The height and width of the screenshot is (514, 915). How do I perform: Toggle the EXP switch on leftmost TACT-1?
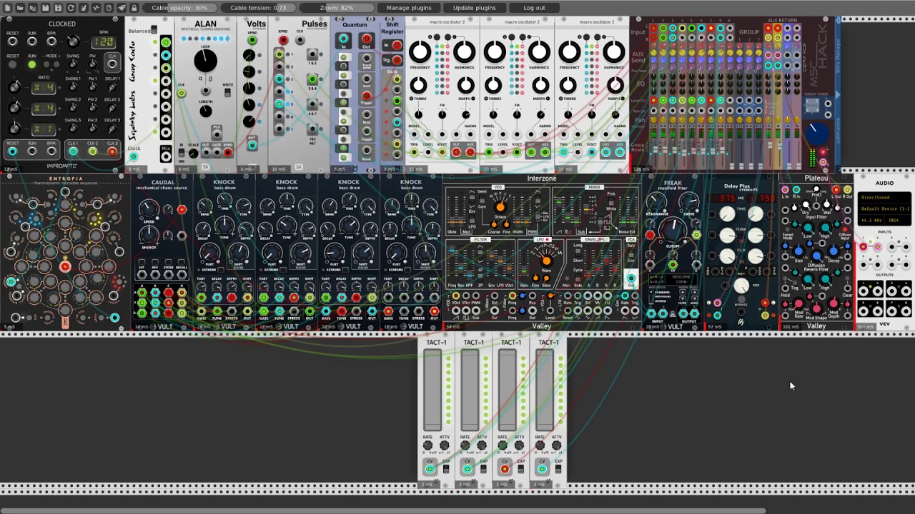pyautogui.click(x=446, y=469)
